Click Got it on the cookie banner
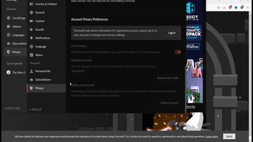 pos(229,136)
